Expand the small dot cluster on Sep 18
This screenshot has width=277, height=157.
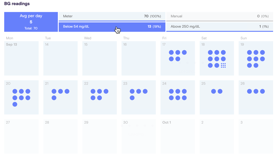(x=223, y=66)
